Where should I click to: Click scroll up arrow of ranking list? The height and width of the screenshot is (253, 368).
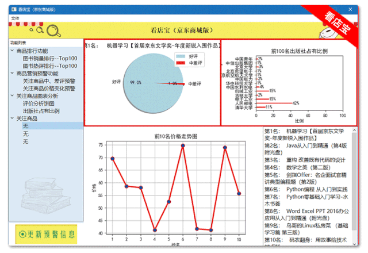(x=354, y=130)
